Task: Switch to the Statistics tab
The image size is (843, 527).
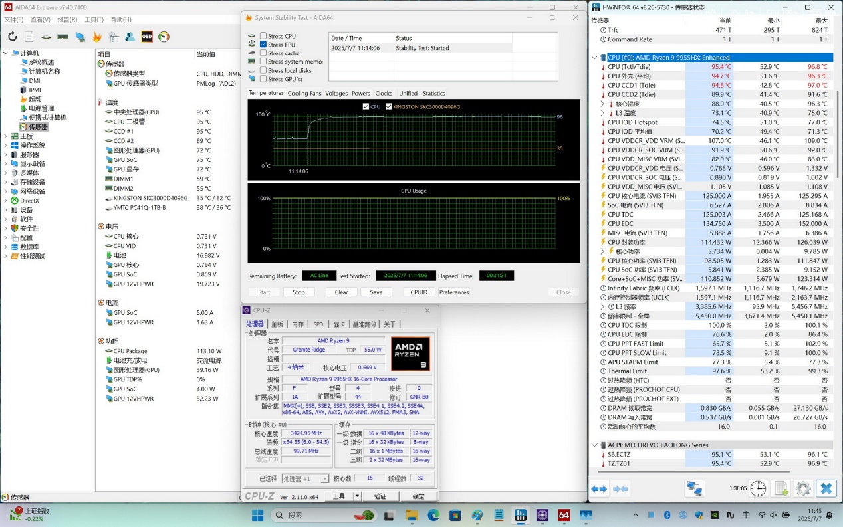Action: (x=434, y=94)
